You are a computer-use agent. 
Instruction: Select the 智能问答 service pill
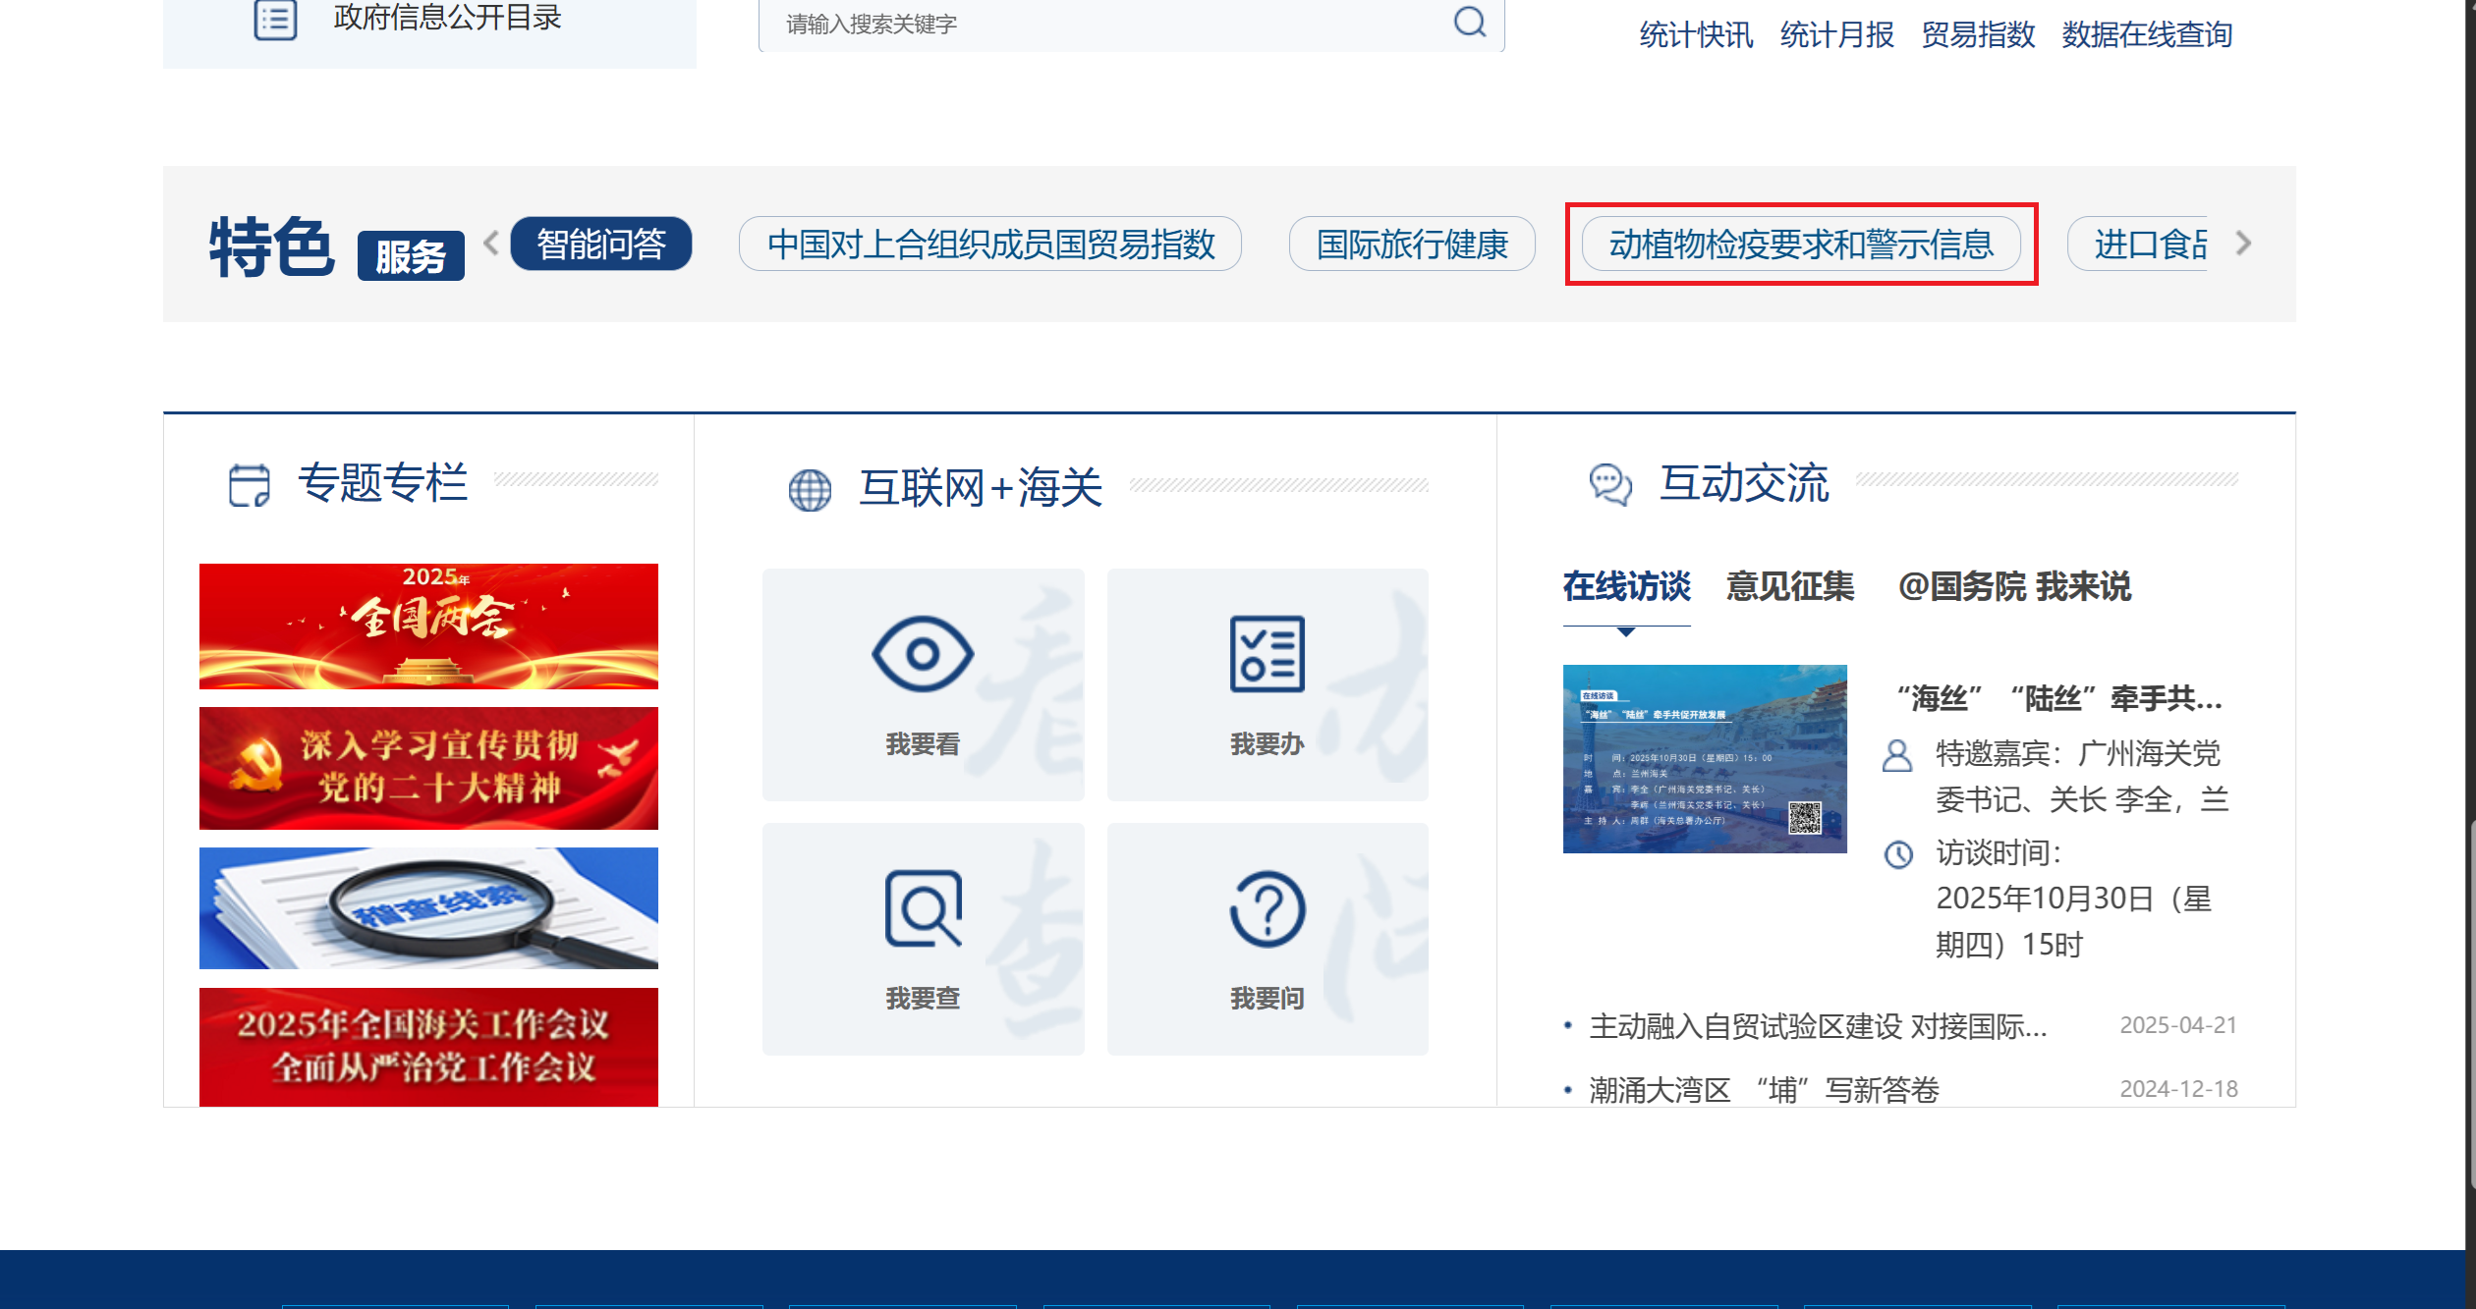point(601,244)
